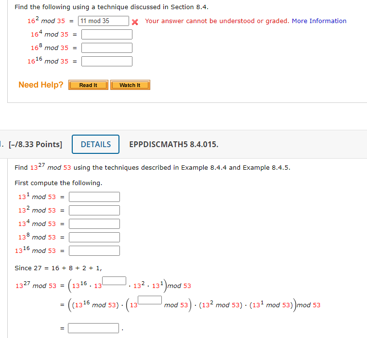This screenshot has height=338, width=367.
Task: Click the Read It help button
Action: (88, 85)
